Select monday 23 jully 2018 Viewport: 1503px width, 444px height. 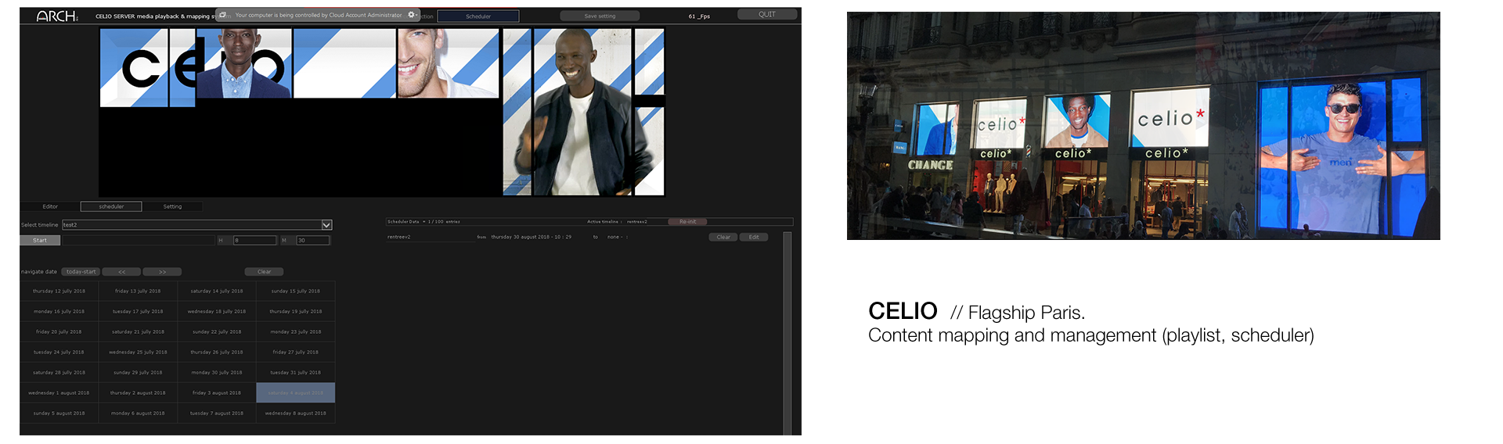click(296, 331)
